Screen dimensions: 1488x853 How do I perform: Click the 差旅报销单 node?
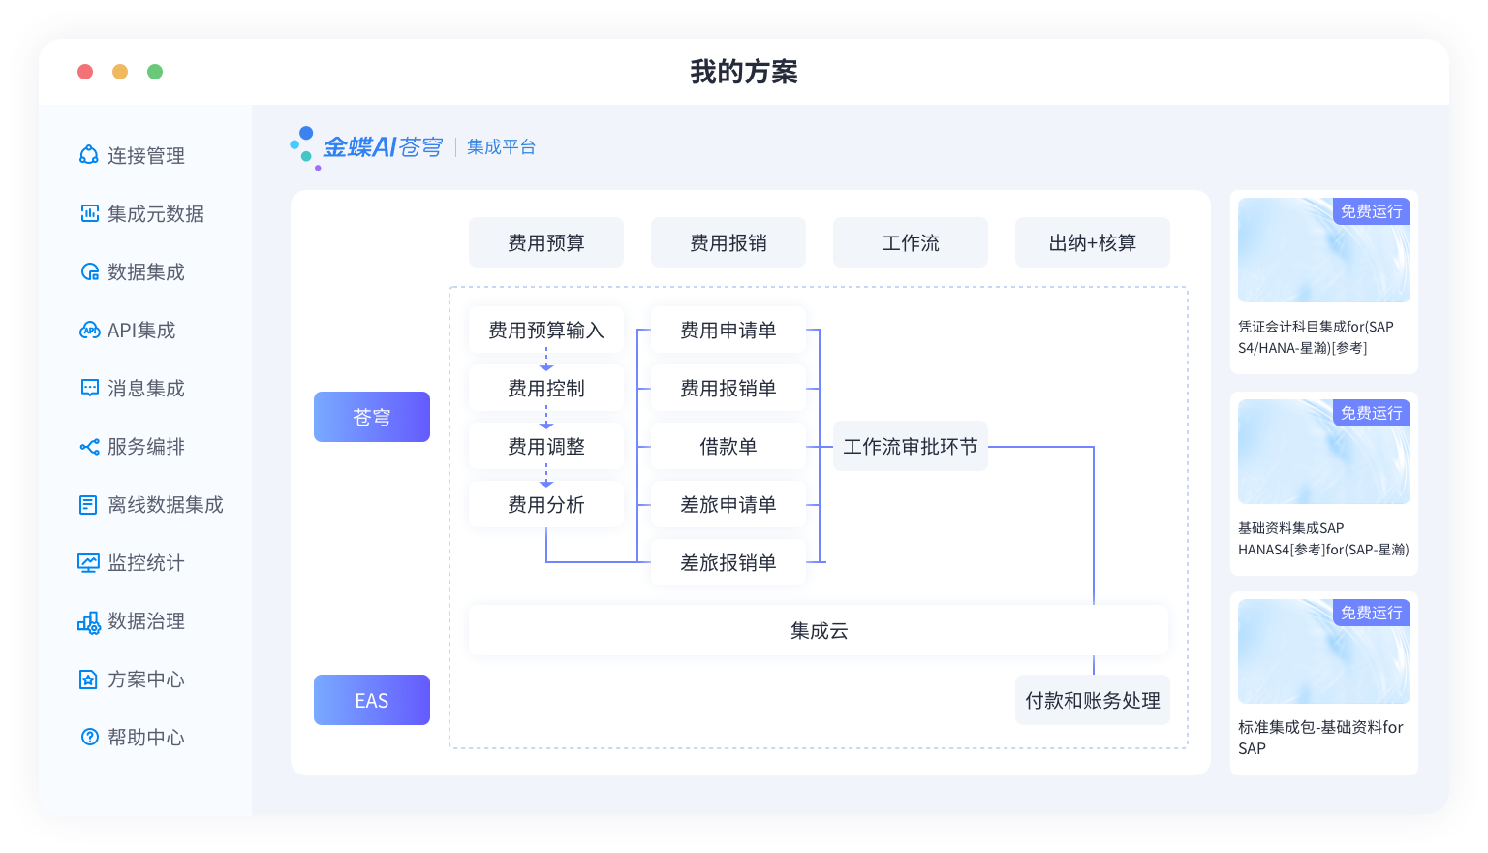point(728,562)
